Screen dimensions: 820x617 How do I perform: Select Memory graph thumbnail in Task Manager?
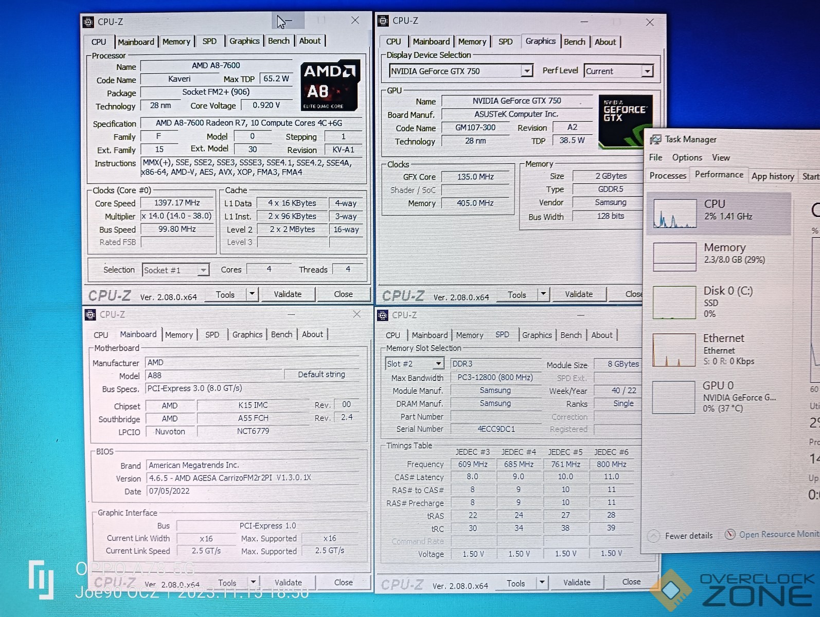pos(674,257)
